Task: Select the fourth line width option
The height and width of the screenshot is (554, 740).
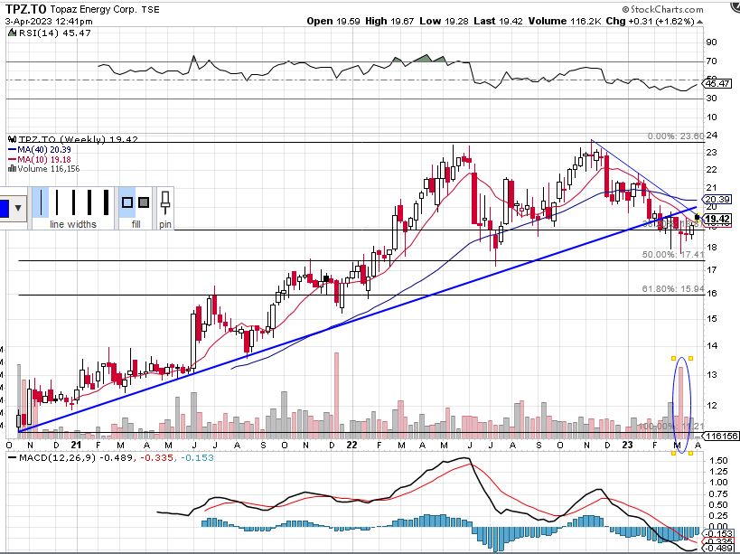Action: [x=89, y=203]
